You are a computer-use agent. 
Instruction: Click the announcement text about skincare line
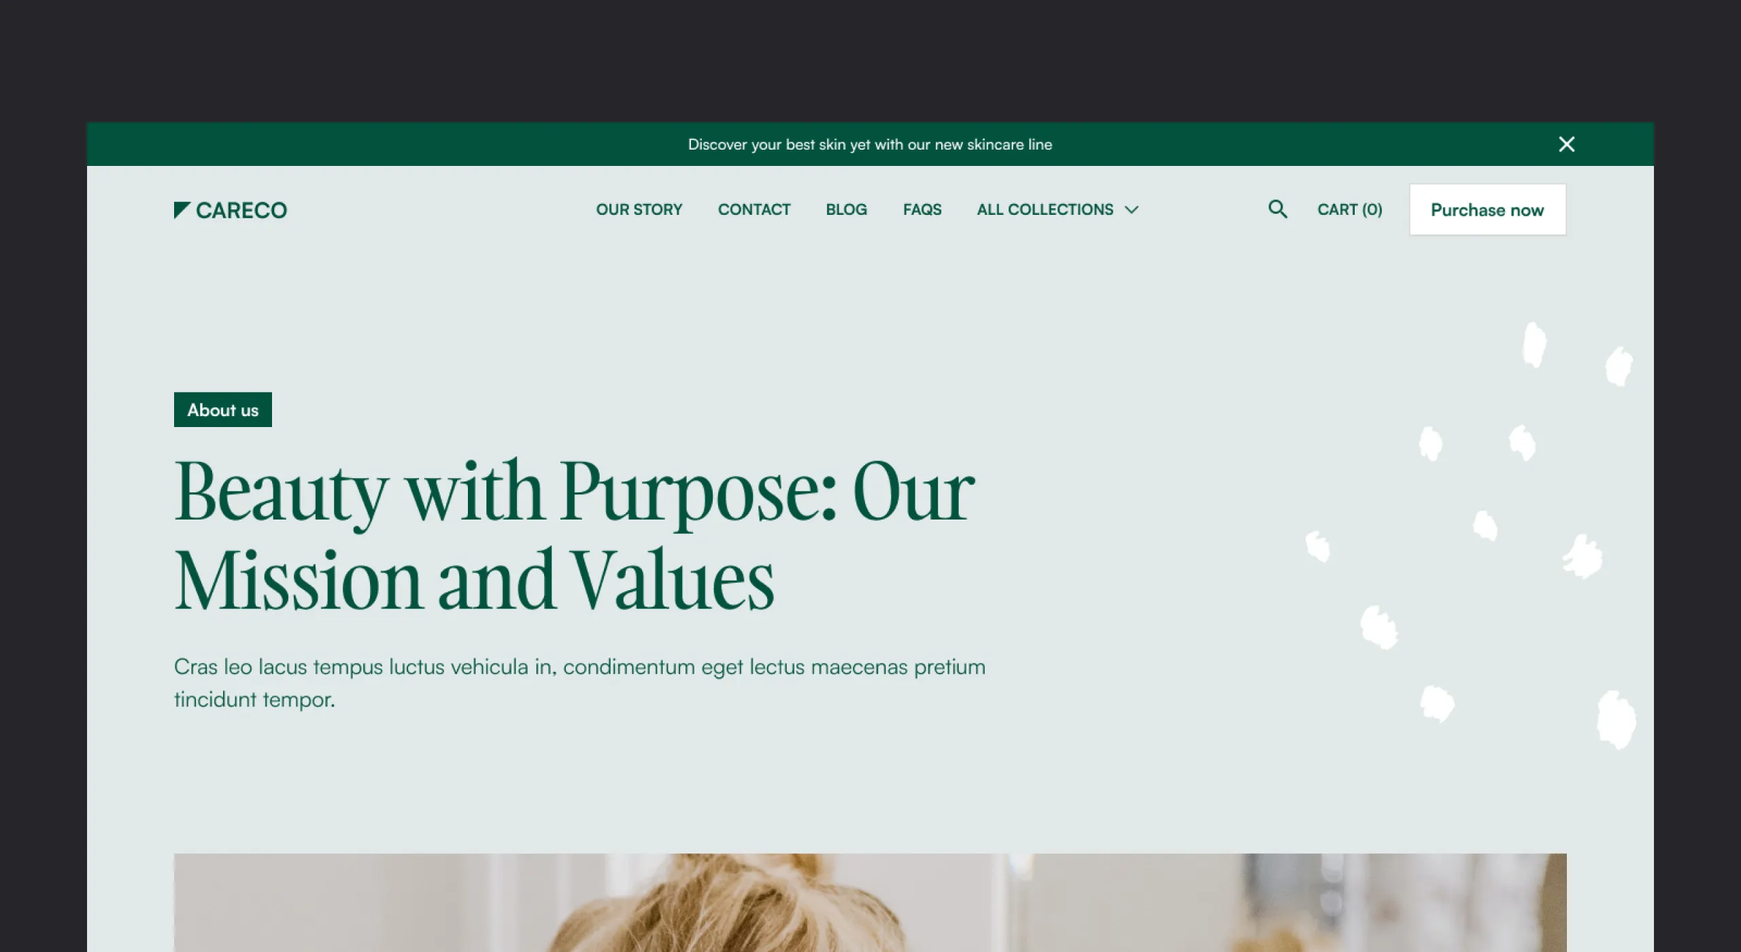click(870, 144)
